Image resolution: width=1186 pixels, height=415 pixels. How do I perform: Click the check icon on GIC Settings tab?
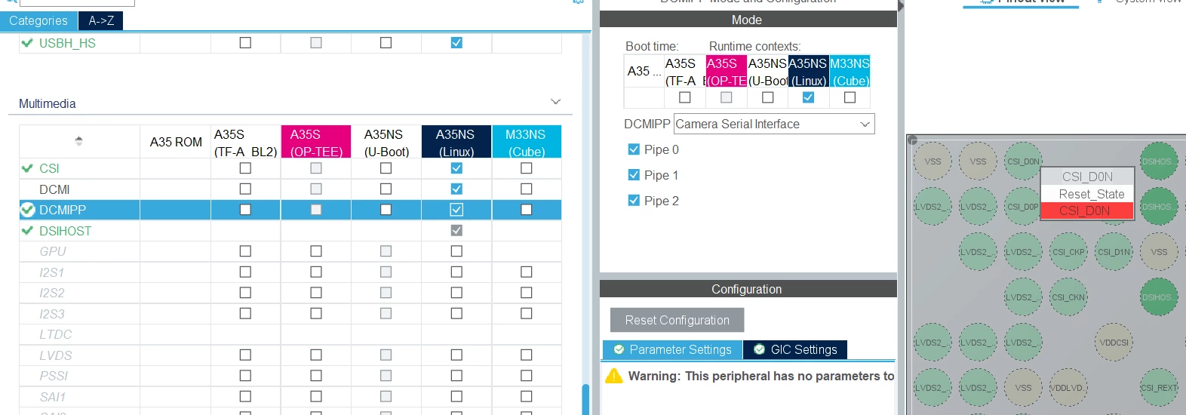coord(760,349)
